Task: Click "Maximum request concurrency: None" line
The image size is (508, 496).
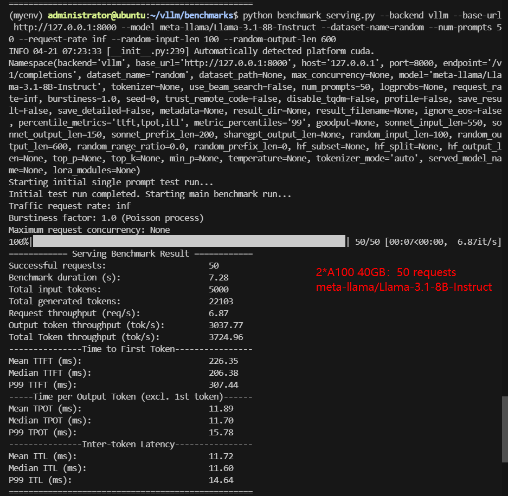Action: (89, 230)
